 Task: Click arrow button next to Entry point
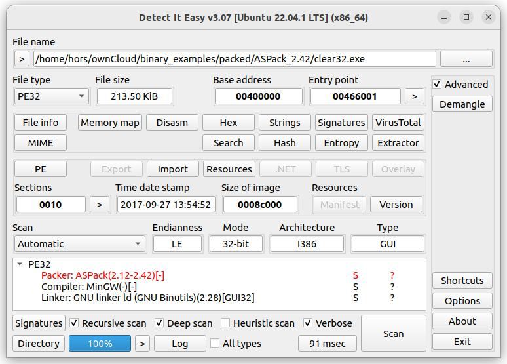tap(414, 96)
